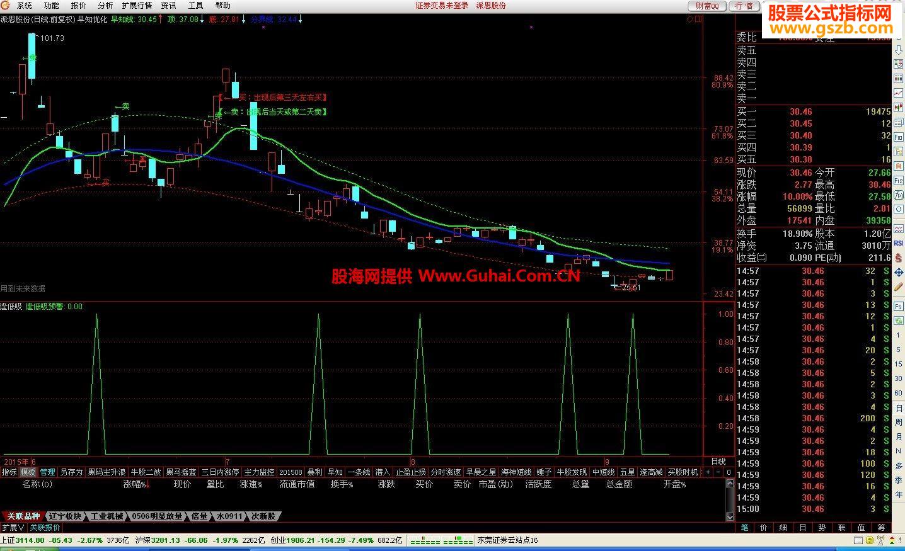Screen dimensions: 905x551
Task: Open the formula f(x) manager icon
Action: pyautogui.click(x=899, y=195)
